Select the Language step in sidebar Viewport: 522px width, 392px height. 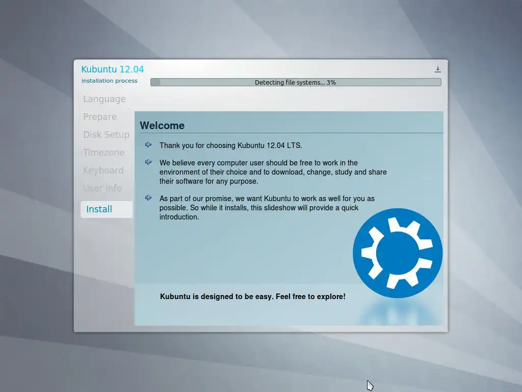tap(104, 99)
